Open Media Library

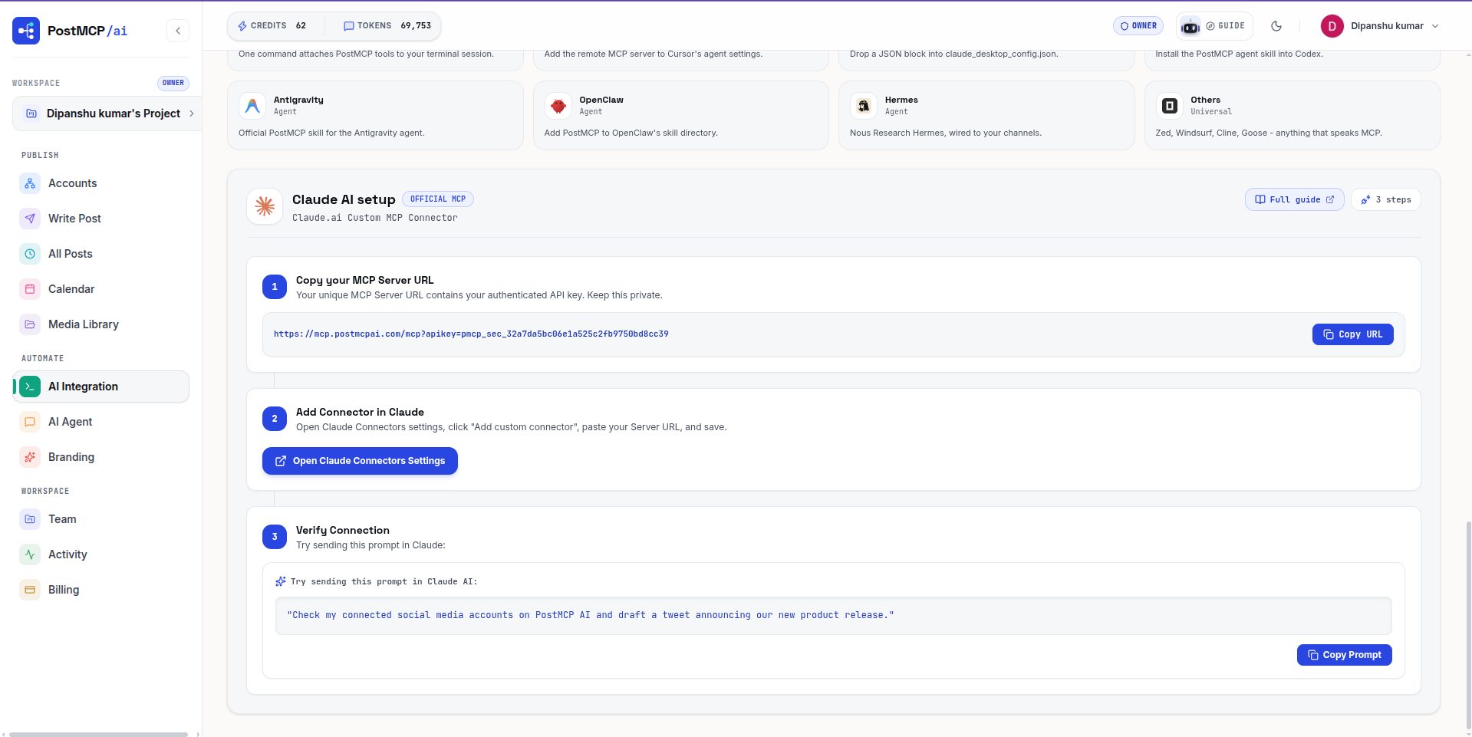(x=100, y=324)
